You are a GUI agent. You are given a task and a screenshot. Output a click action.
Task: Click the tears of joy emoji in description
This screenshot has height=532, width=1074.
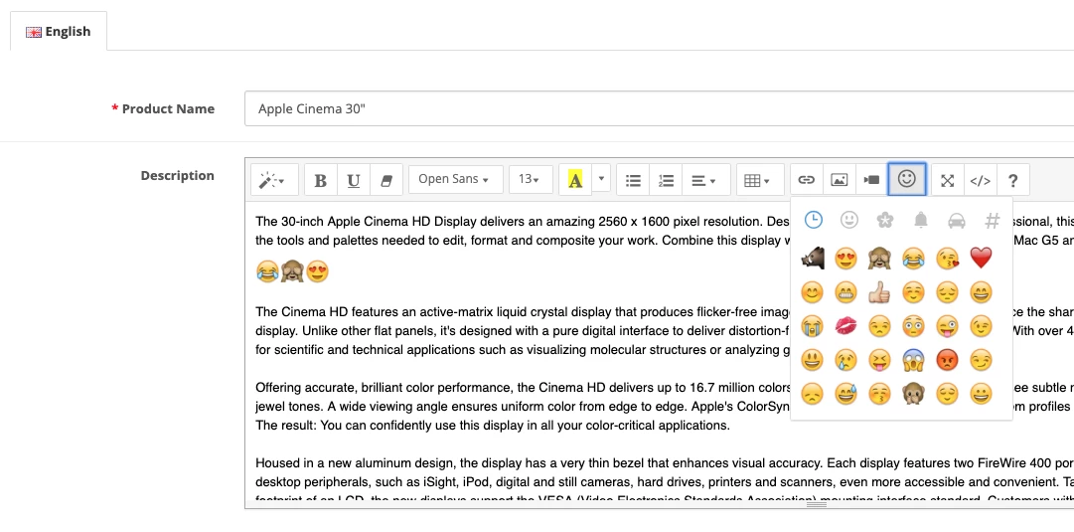[x=268, y=271]
